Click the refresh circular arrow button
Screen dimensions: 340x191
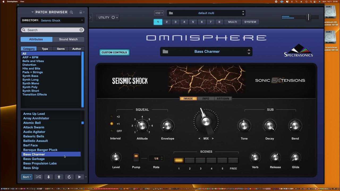pos(69,177)
